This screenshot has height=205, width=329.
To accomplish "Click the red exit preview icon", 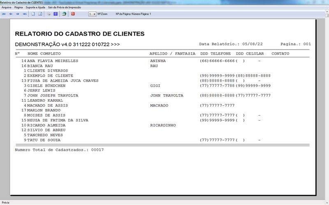I will point(73,14).
